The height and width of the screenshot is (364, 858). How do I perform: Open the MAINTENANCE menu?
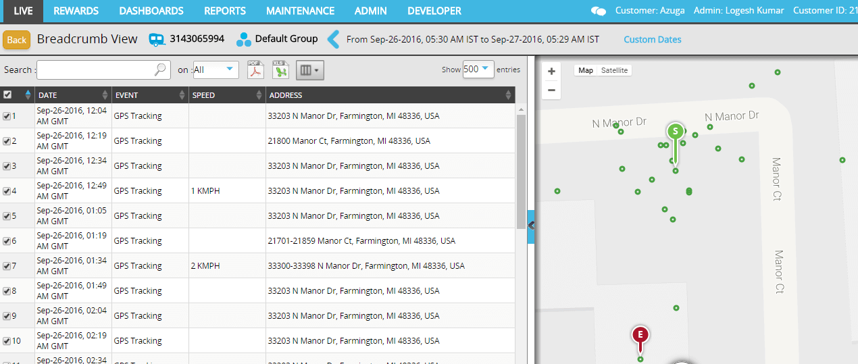(300, 11)
